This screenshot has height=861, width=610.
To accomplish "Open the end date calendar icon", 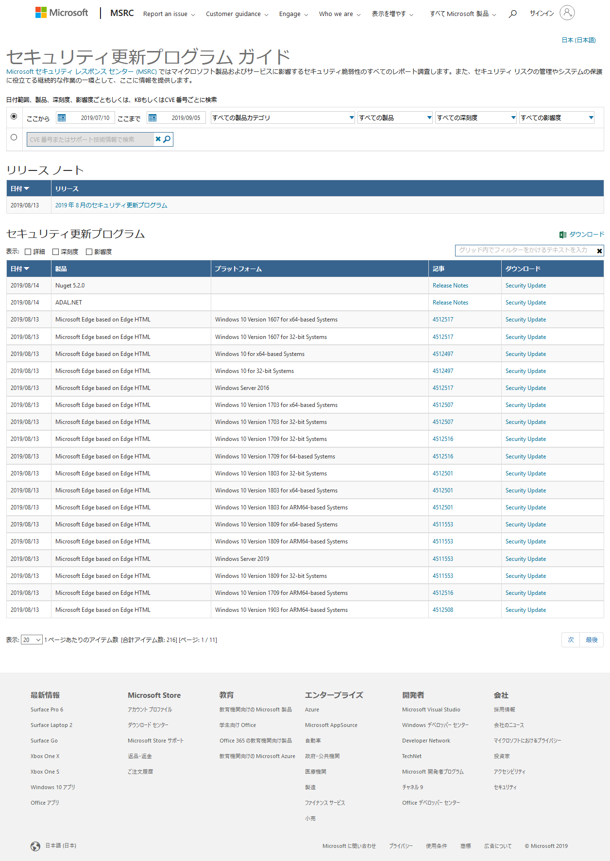I will pyautogui.click(x=152, y=118).
